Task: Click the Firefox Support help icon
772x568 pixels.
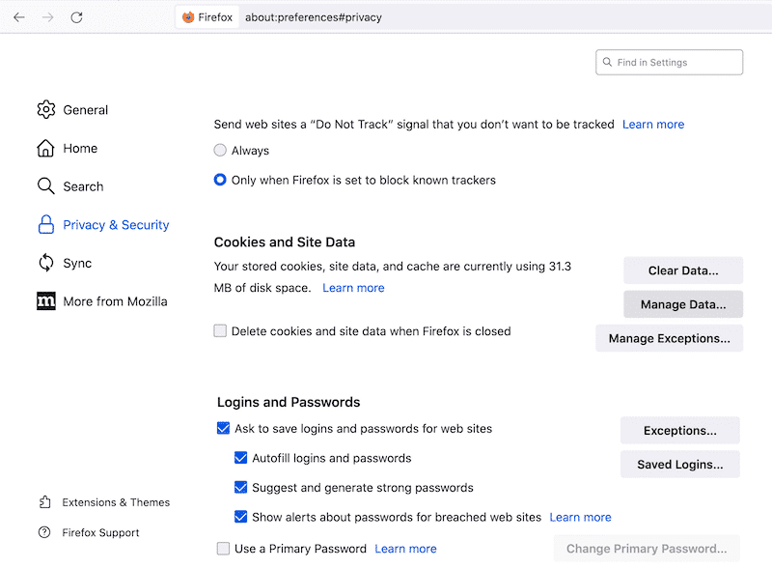Action: pos(45,532)
